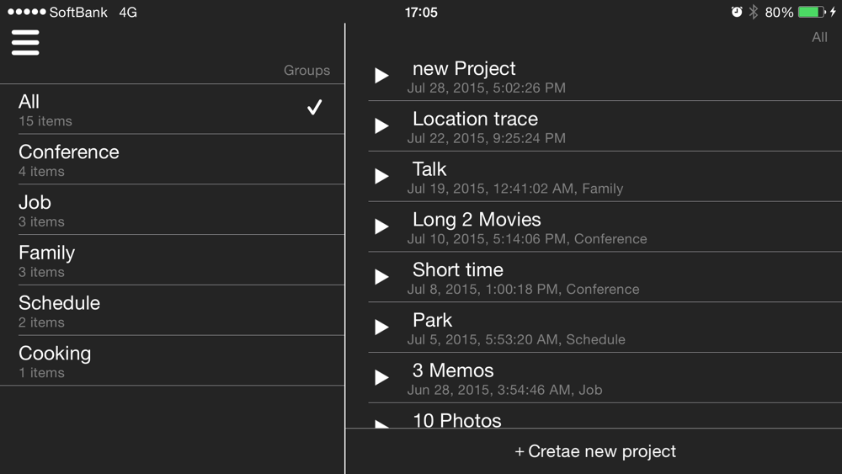The width and height of the screenshot is (842, 474).
Task: Start playback of Long 2 Movies
Action: tap(381, 226)
